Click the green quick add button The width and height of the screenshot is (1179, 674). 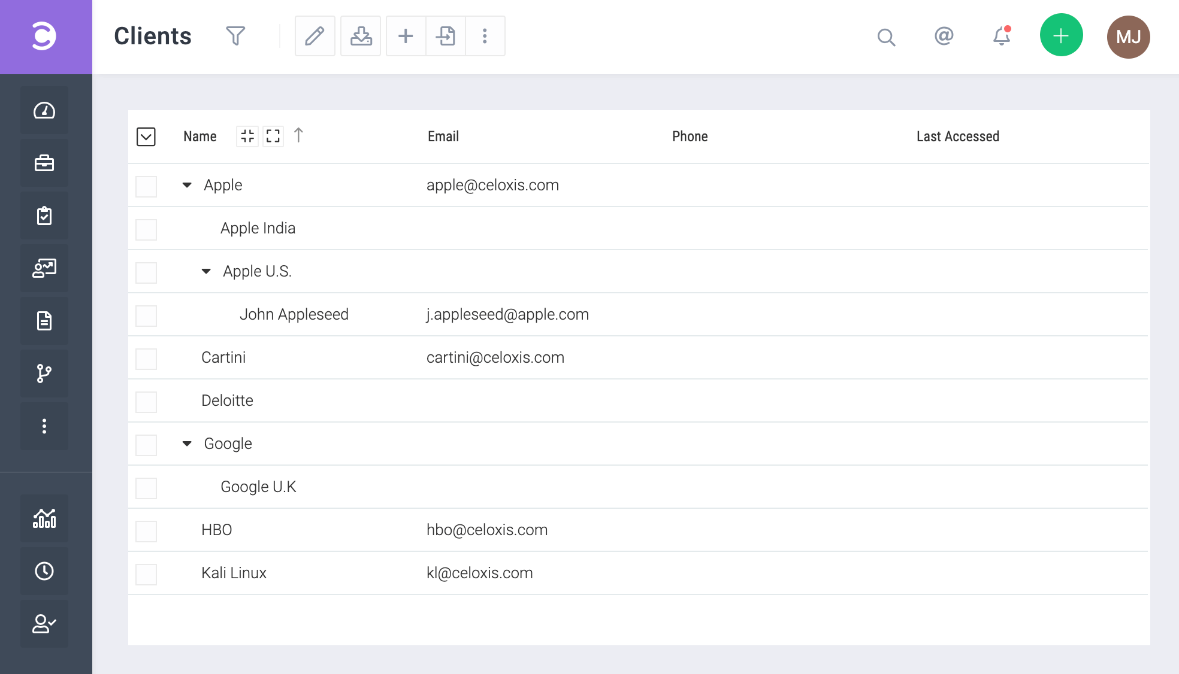(x=1061, y=35)
